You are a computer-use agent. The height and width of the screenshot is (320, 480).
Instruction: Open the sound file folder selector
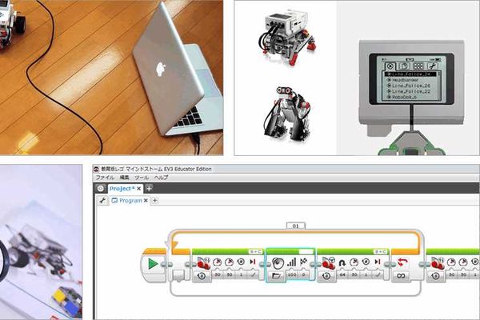[x=276, y=276]
